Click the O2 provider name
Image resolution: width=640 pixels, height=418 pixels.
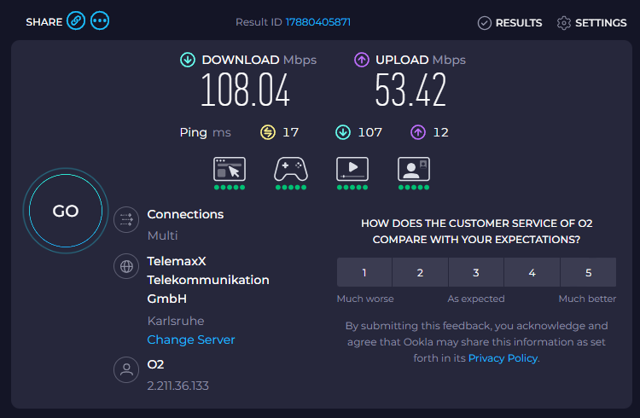pos(155,364)
